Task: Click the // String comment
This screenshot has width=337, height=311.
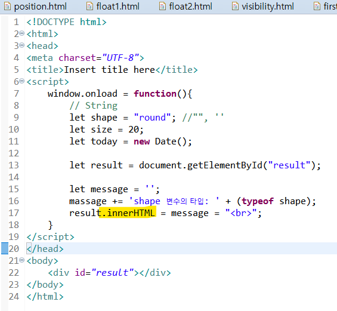Action: coord(93,106)
